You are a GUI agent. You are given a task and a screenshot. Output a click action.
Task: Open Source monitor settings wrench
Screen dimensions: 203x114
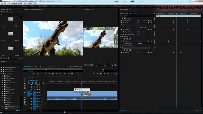click(x=71, y=66)
